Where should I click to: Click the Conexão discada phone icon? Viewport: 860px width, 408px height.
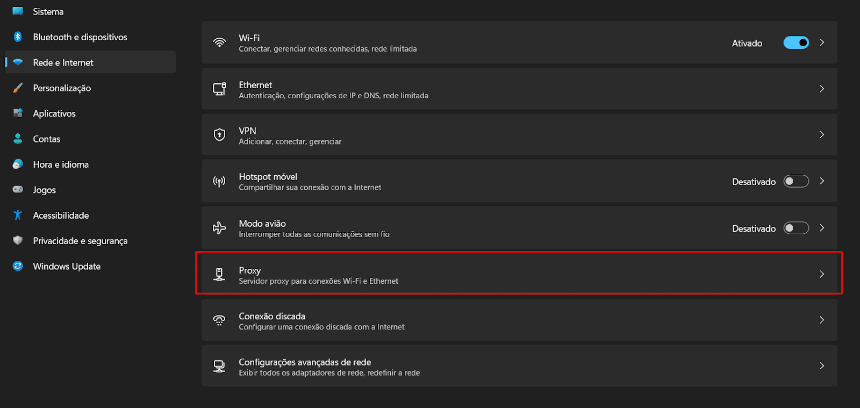219,320
